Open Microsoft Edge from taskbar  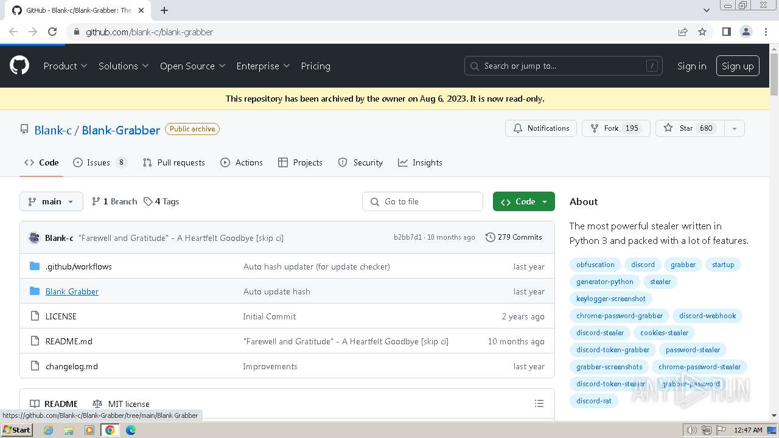click(131, 430)
